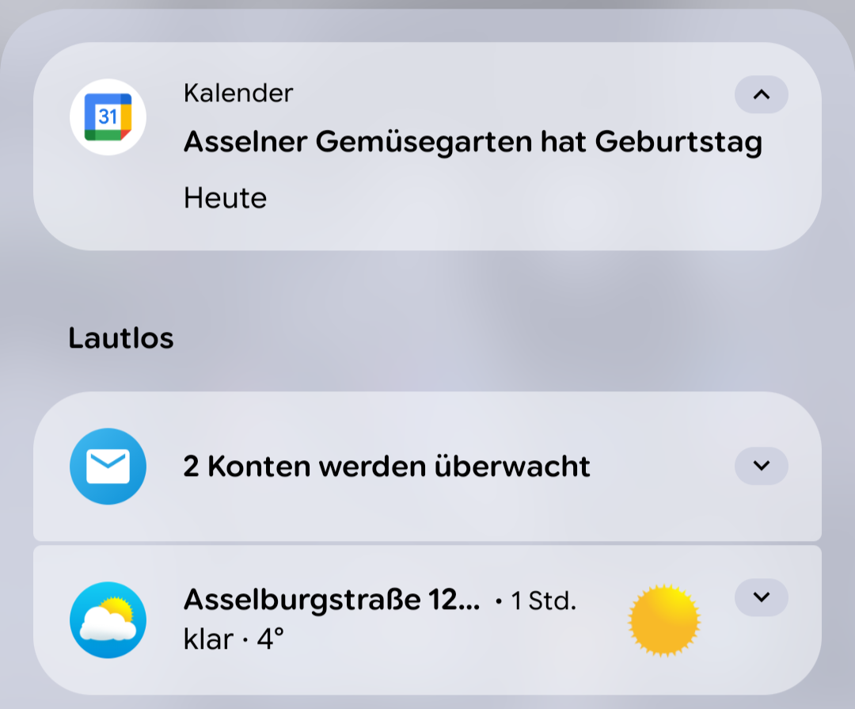Viewport: 855px width, 709px height.
Task: Tap the '4°' temperature reading
Action: pyautogui.click(x=270, y=638)
